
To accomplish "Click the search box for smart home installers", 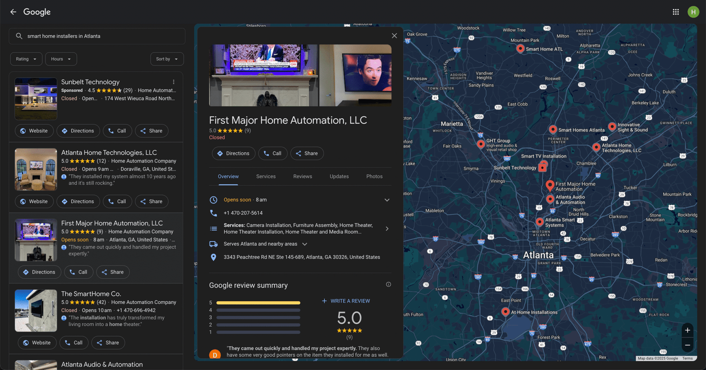I will (97, 36).
